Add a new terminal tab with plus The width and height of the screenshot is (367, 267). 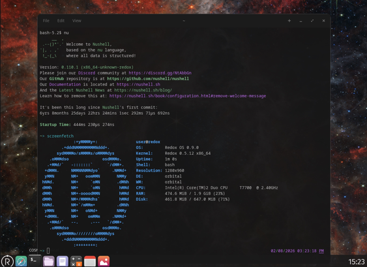coord(289,21)
